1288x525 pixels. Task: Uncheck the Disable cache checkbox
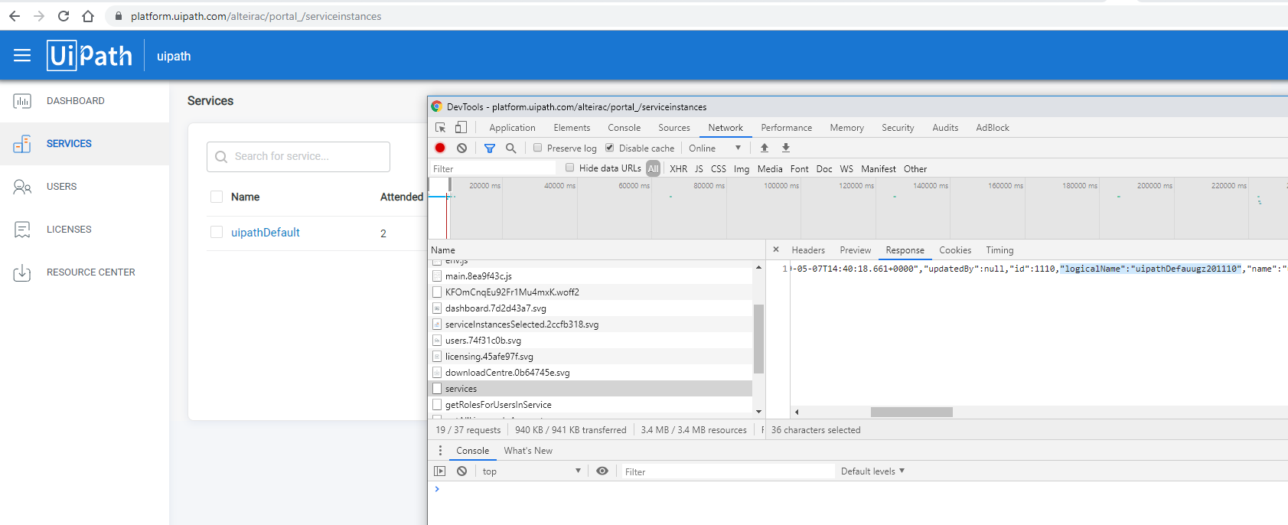(610, 148)
